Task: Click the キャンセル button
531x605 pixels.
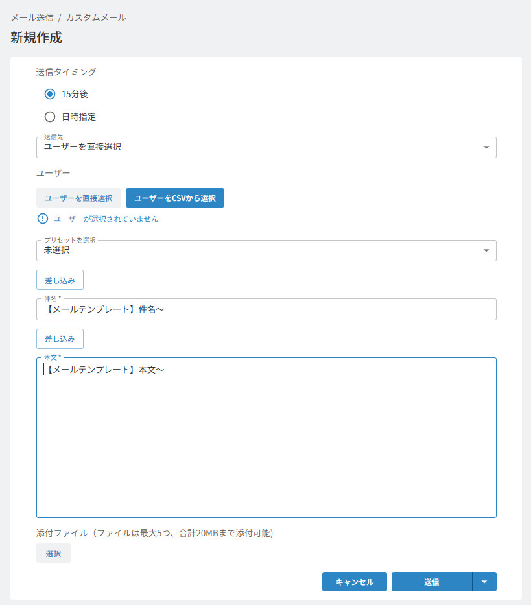Action: 355,582
